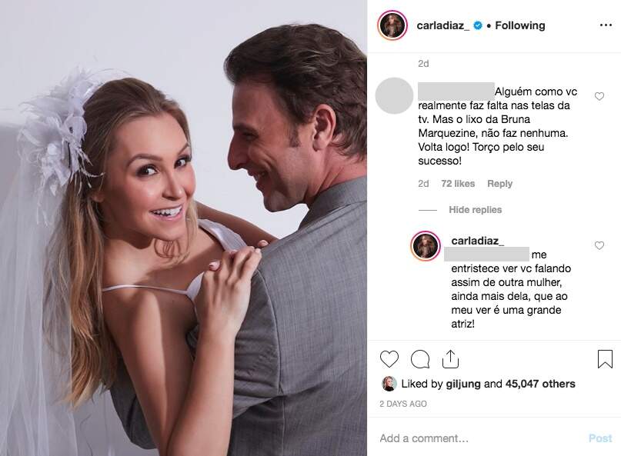View the comment's 72 likes

coord(458,184)
